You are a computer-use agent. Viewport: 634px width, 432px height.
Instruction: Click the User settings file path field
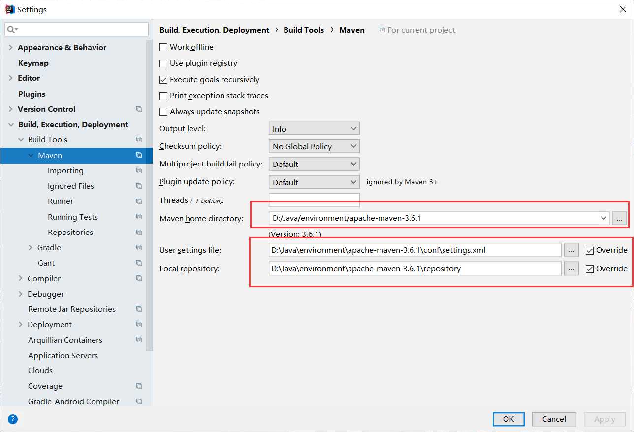415,250
